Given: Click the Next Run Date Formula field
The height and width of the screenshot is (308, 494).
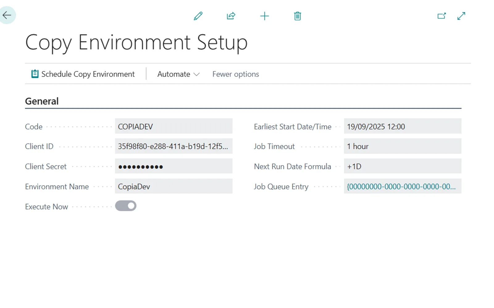Looking at the screenshot, I should click(x=403, y=166).
